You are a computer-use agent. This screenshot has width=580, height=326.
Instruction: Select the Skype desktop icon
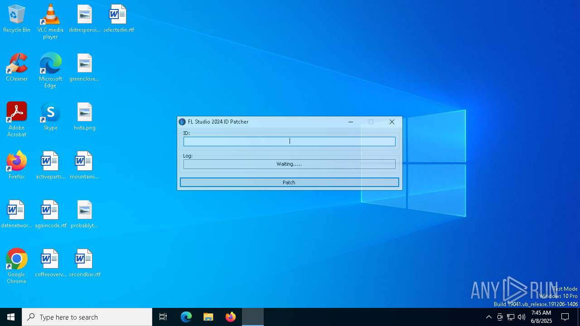pyautogui.click(x=50, y=117)
